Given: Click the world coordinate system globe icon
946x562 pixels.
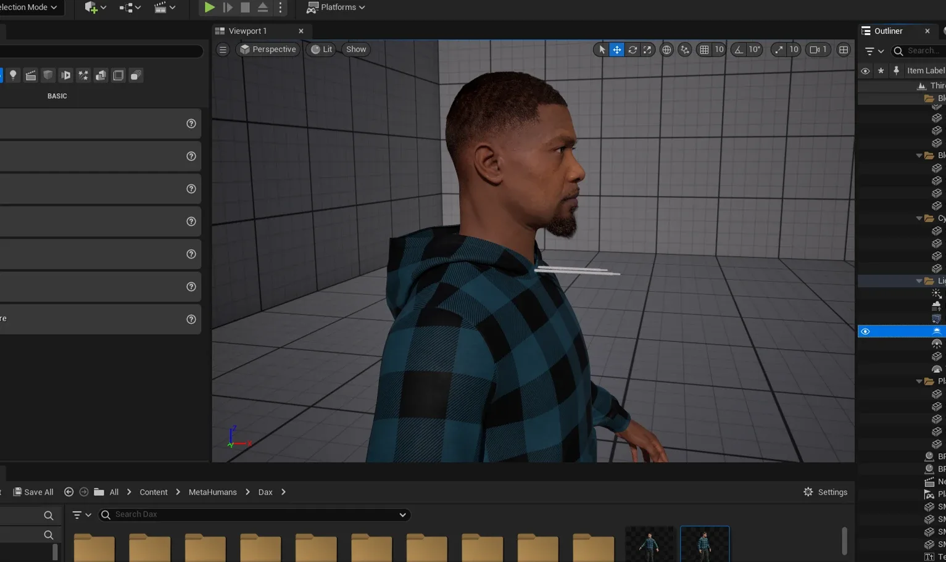Looking at the screenshot, I should point(666,49).
